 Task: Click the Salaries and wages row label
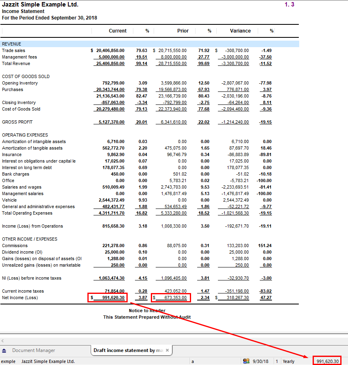click(x=22, y=187)
